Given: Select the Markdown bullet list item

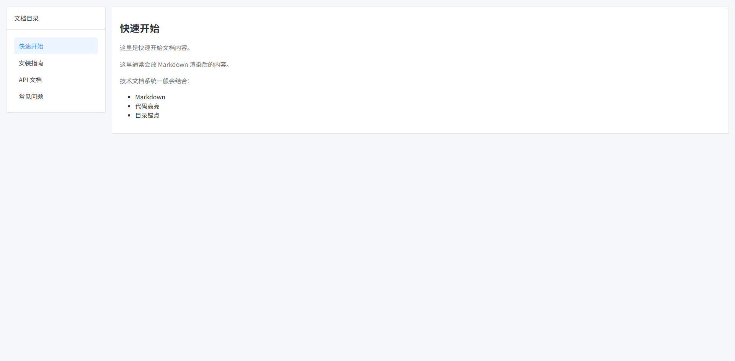Looking at the screenshot, I should (150, 97).
